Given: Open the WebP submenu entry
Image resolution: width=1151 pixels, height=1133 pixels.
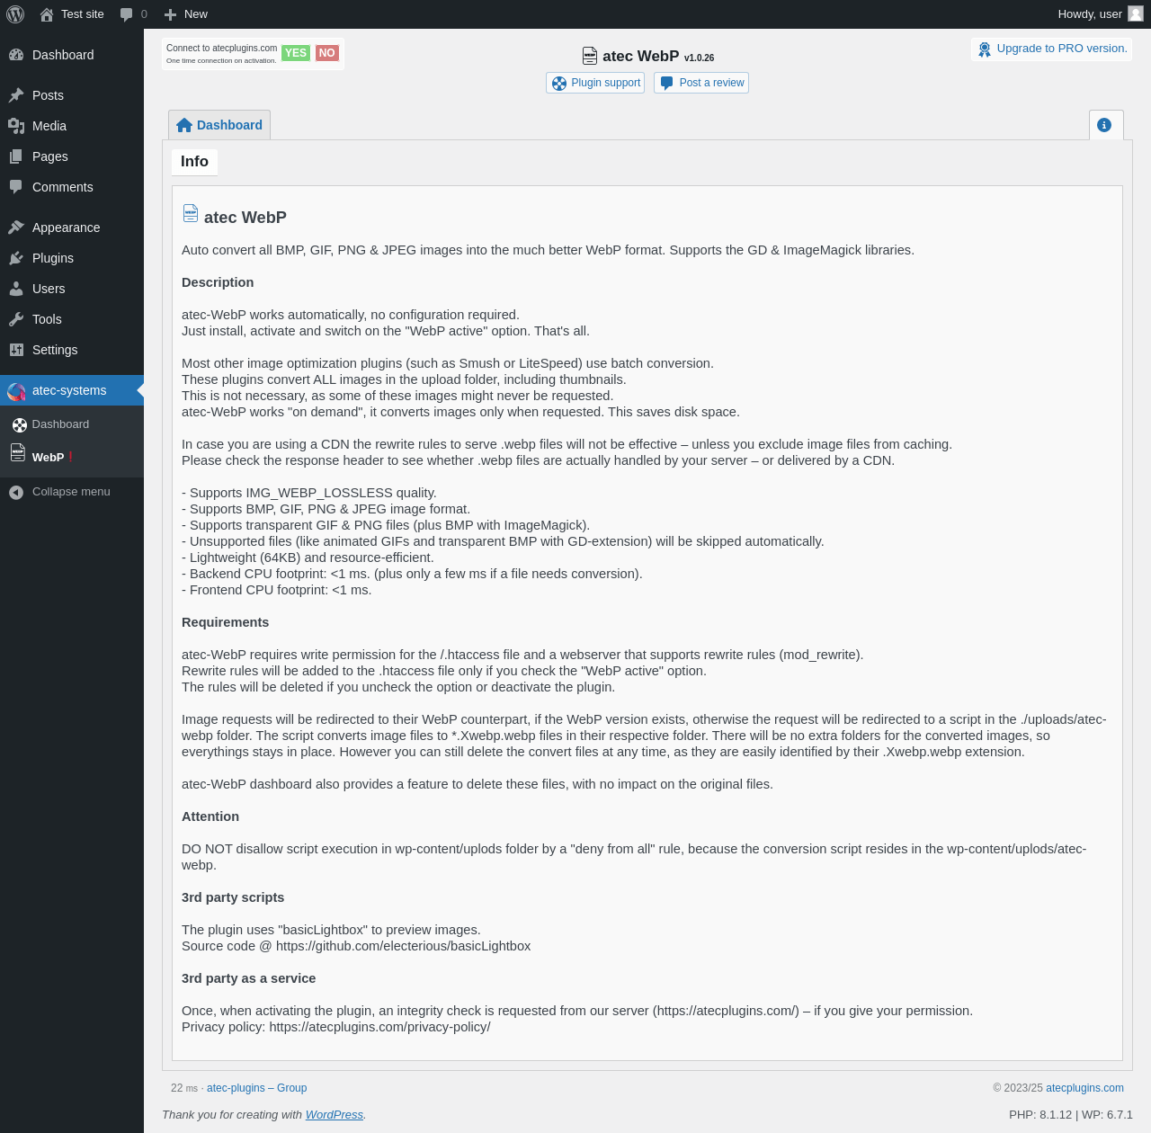Looking at the screenshot, I should 72,455.
